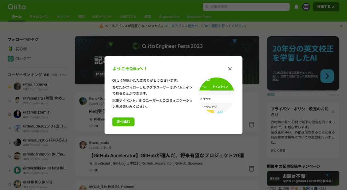This screenshot has height=190, width=347.
Task: Open the 20年分の英文校正 advertisement
Action: click(x=303, y=63)
